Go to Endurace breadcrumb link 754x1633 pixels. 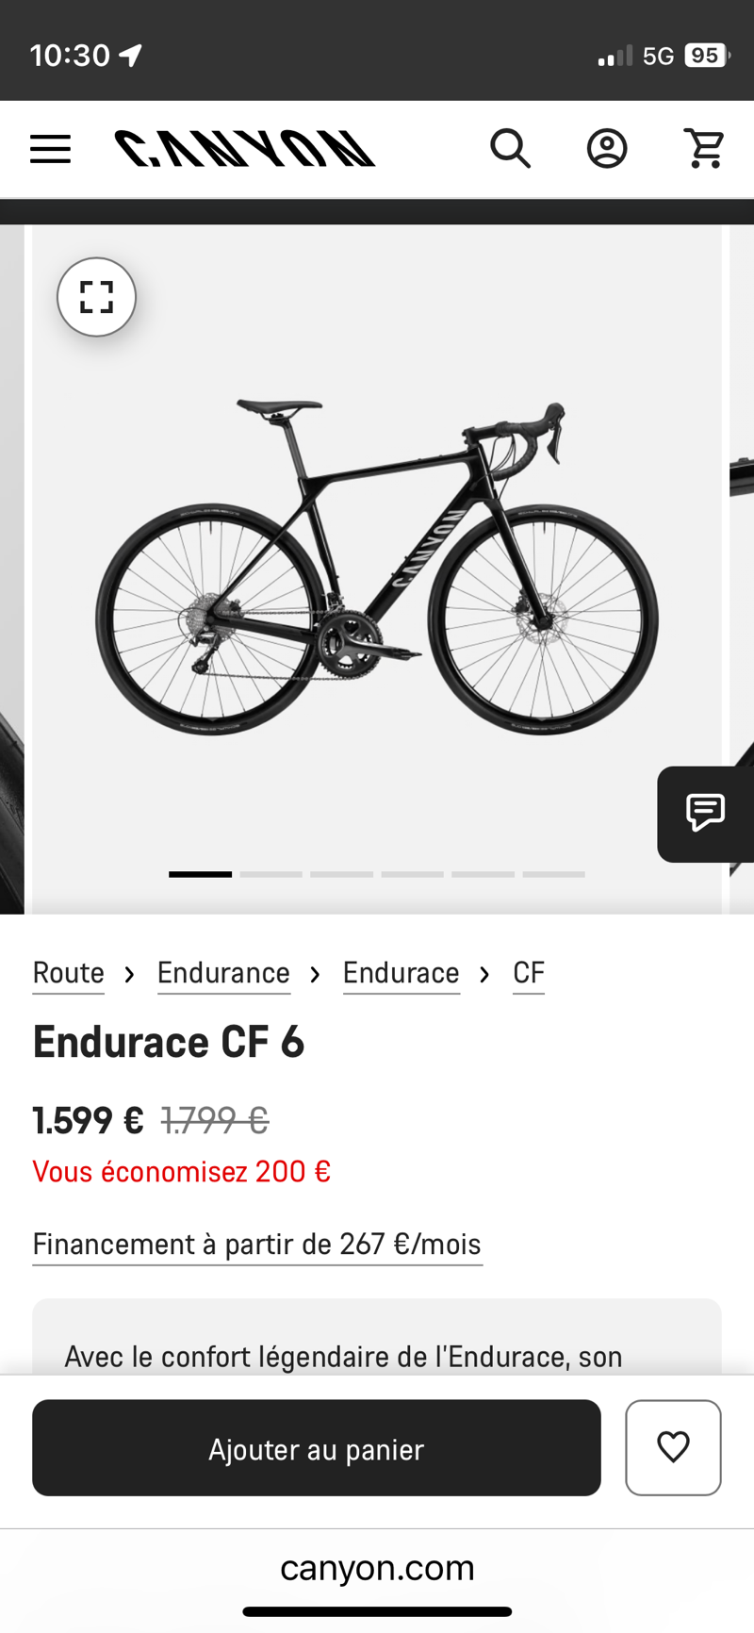click(x=402, y=973)
